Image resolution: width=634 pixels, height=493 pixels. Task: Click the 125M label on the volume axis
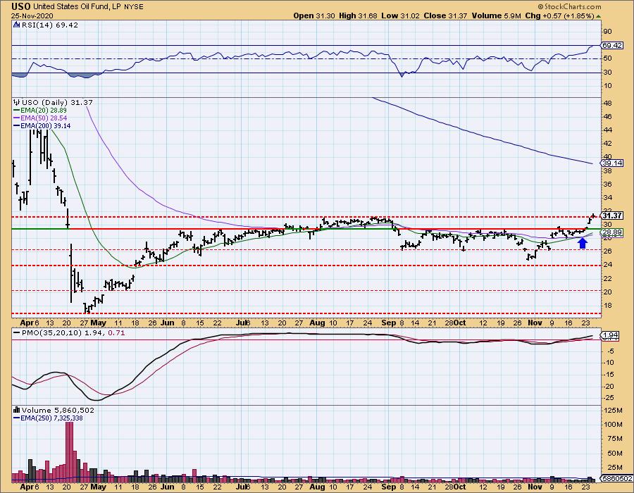click(x=614, y=411)
